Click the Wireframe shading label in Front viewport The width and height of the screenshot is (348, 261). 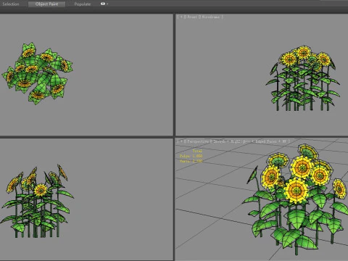click(211, 17)
